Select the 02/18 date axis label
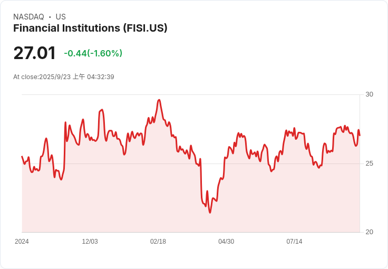The height and width of the screenshot is (269, 388). [158, 242]
